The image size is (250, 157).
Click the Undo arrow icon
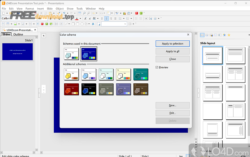pos(64,13)
